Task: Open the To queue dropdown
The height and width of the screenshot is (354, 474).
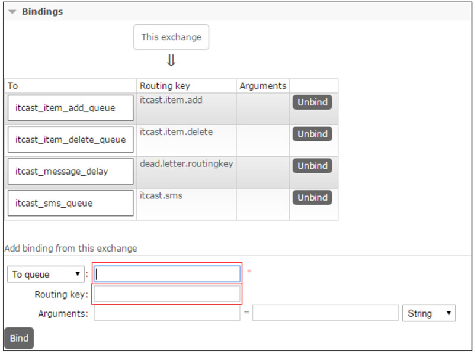Action: click(46, 274)
